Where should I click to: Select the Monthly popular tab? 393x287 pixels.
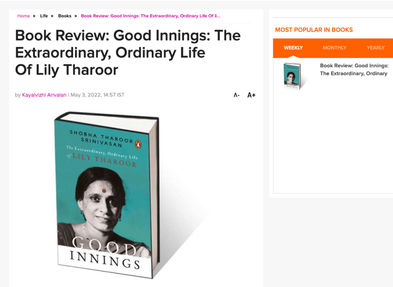(335, 48)
